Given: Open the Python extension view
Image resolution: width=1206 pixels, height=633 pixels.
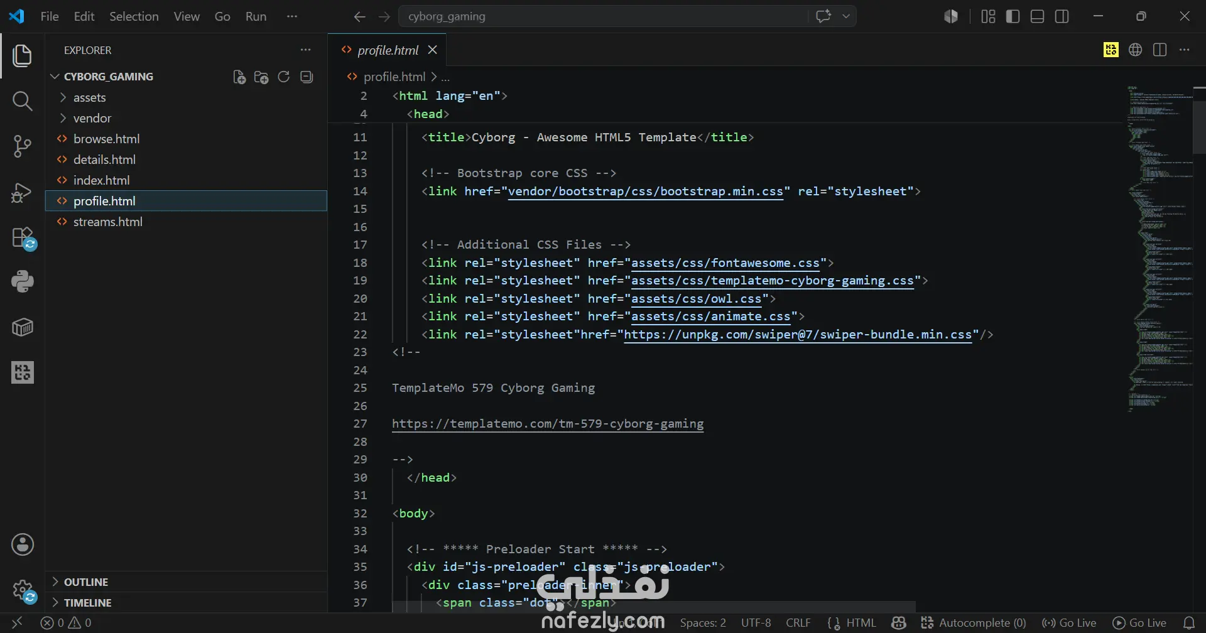Looking at the screenshot, I should pos(22,282).
